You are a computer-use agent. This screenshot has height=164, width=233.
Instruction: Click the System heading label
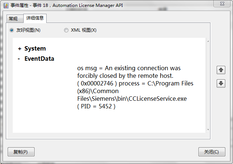pyautogui.click(x=35, y=48)
